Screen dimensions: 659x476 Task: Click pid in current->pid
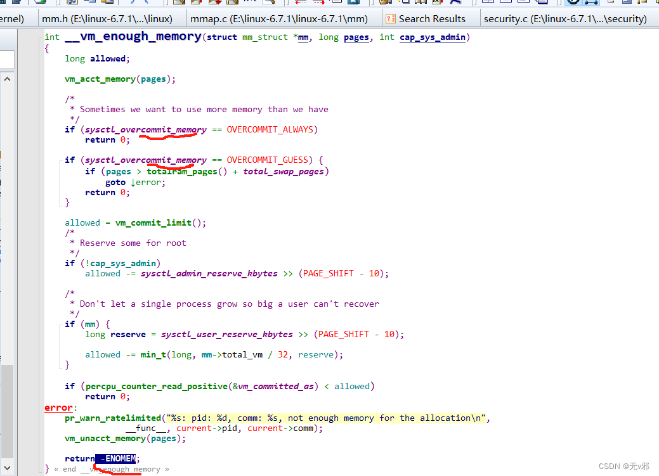[x=230, y=428]
